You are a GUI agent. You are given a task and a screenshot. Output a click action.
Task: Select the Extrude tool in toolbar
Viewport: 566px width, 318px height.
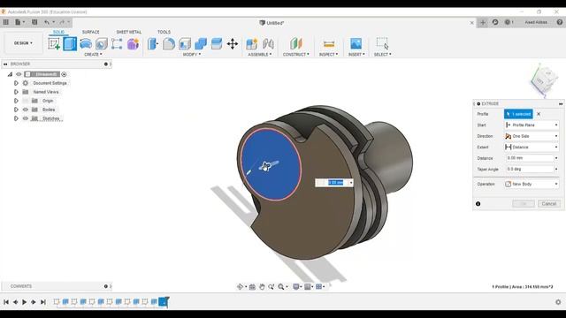click(x=70, y=44)
